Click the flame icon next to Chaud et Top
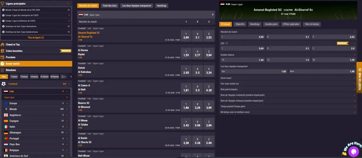Screen dimensions: 362x158 [2, 45]
